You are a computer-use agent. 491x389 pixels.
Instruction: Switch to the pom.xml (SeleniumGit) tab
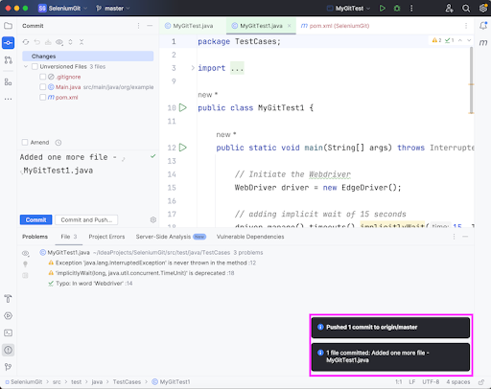(x=335, y=26)
